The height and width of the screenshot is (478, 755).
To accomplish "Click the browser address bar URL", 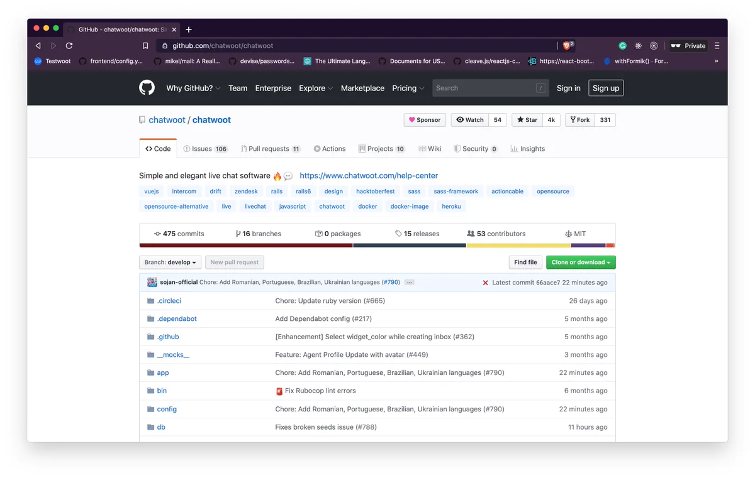I will (223, 46).
